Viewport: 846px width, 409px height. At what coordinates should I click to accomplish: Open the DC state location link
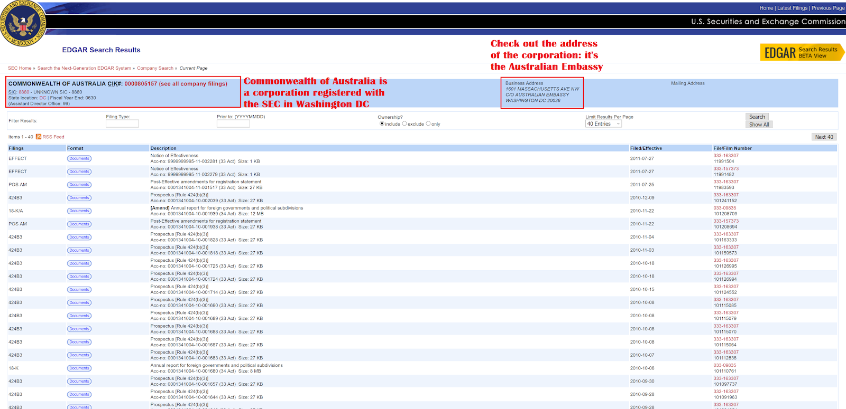point(43,98)
